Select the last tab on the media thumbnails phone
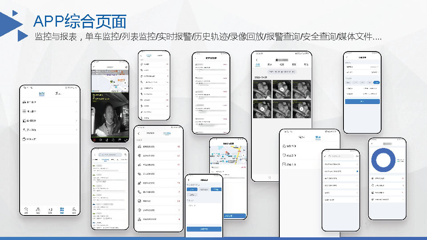This screenshot has width=427, height=240. 306,65
